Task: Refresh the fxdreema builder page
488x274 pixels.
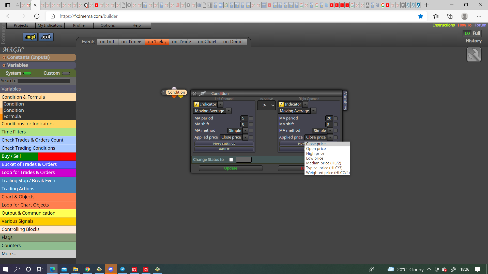Action: tap(37, 16)
